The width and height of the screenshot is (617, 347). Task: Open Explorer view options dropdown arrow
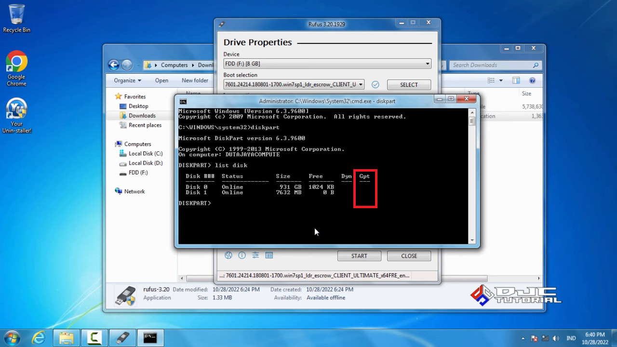click(x=500, y=80)
